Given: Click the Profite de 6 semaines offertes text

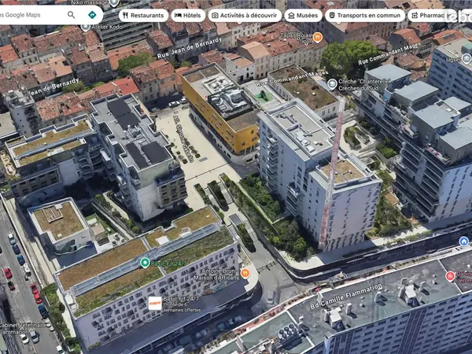Looking at the screenshot, I should pos(182,307).
